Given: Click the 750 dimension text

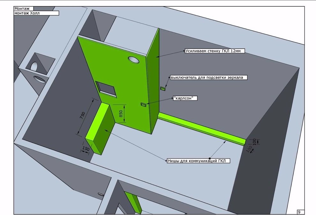Looking at the screenshot, I should (x=83, y=115).
